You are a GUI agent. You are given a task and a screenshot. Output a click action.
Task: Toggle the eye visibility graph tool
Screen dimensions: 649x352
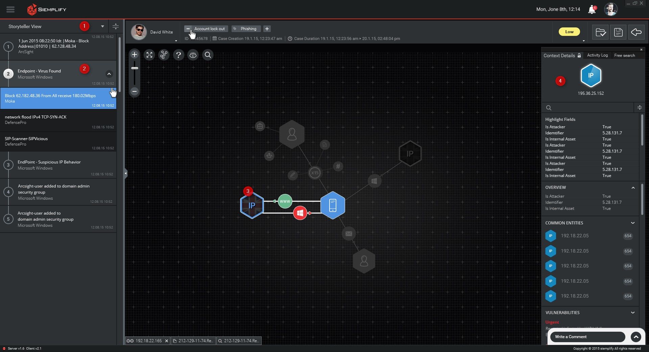coord(193,55)
